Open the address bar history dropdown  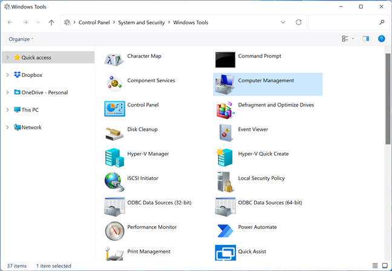click(x=283, y=22)
